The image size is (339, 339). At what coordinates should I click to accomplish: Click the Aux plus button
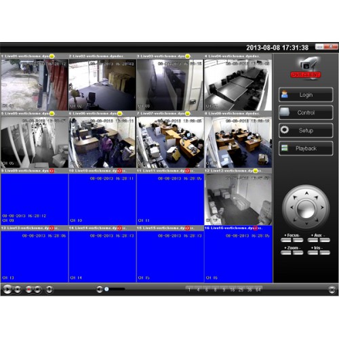tap(313, 240)
